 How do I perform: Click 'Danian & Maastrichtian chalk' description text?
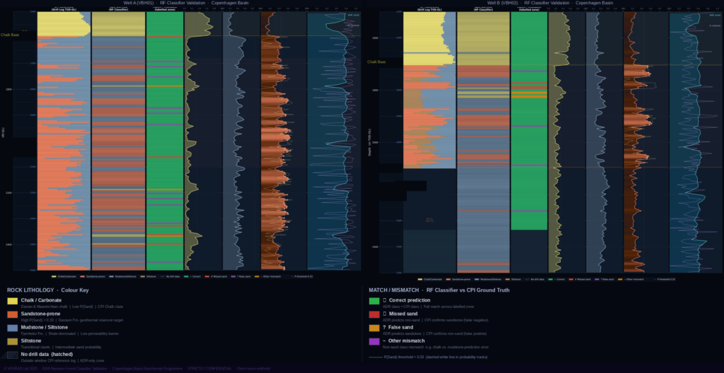pos(45,307)
